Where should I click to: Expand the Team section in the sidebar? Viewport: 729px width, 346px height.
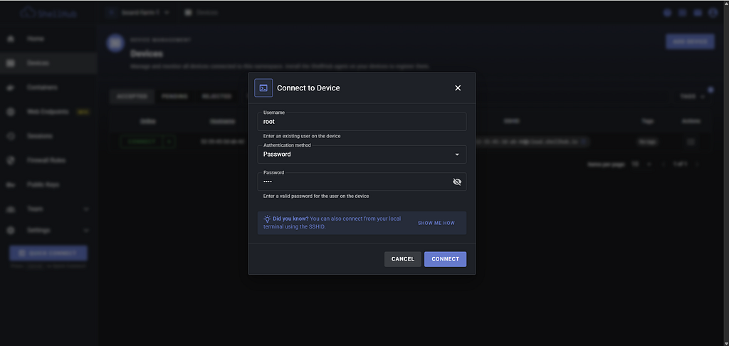coord(48,209)
